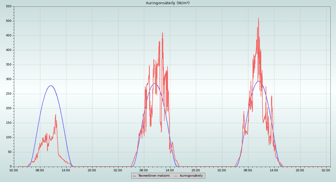The height and width of the screenshot is (182, 336).
Task: Select the Auringonsäteily legend label
Action: coord(191,176)
